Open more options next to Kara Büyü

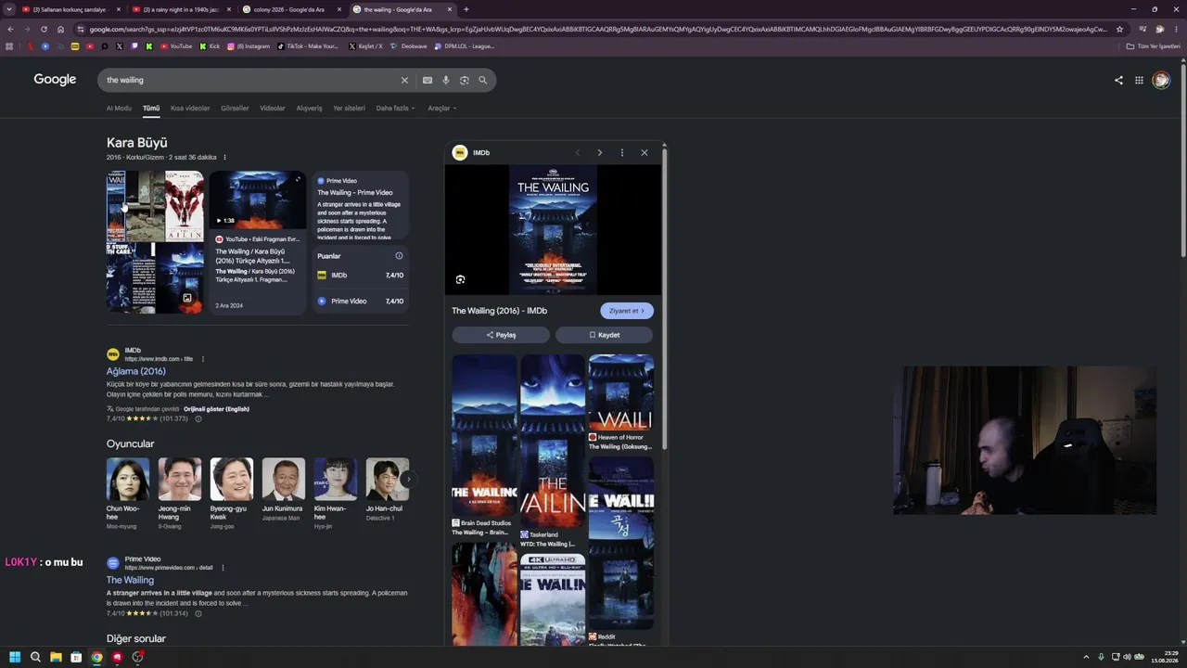click(x=224, y=158)
